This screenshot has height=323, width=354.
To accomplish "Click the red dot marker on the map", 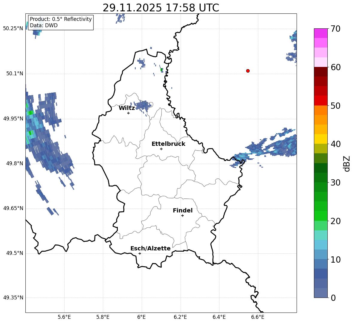I will [248, 71].
